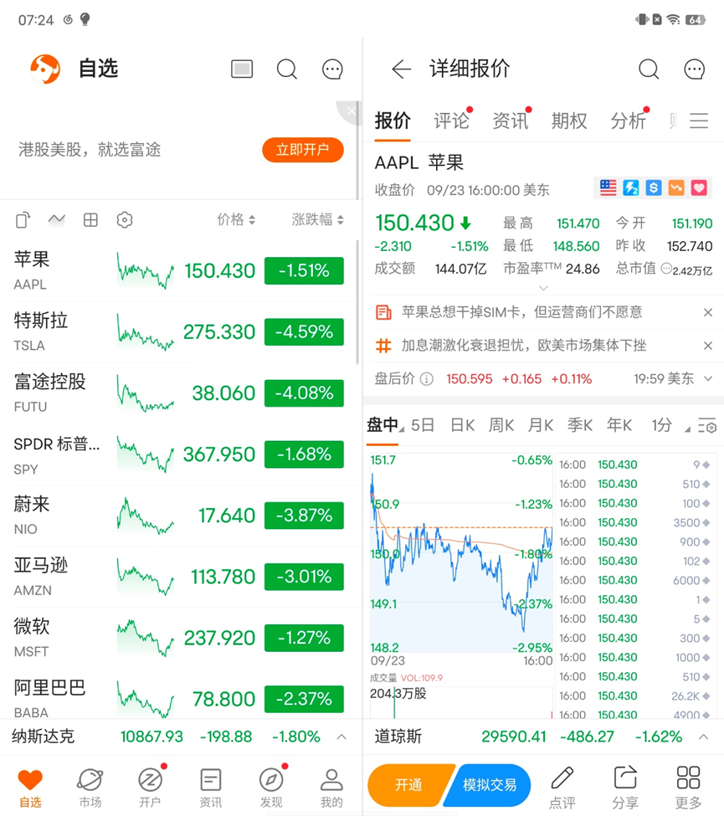
Task: Sort the watchlist by 涨跌幅
Action: (317, 219)
